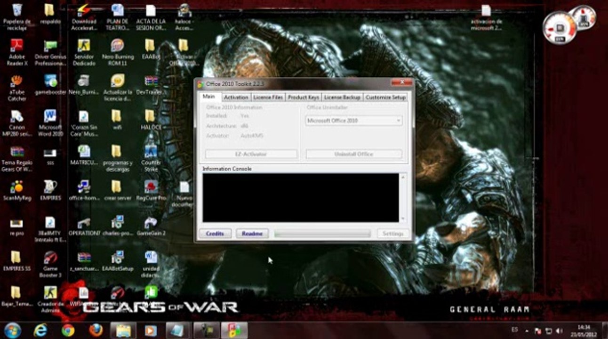Open the License Files tab
Screen dimensions: 608x339
[268, 97]
